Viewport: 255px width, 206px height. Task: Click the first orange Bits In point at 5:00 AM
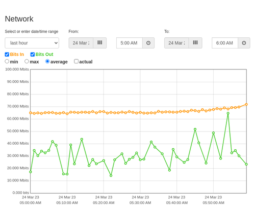31,113
